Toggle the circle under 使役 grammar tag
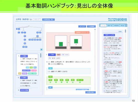This screenshot has width=138, height=102. [62, 82]
